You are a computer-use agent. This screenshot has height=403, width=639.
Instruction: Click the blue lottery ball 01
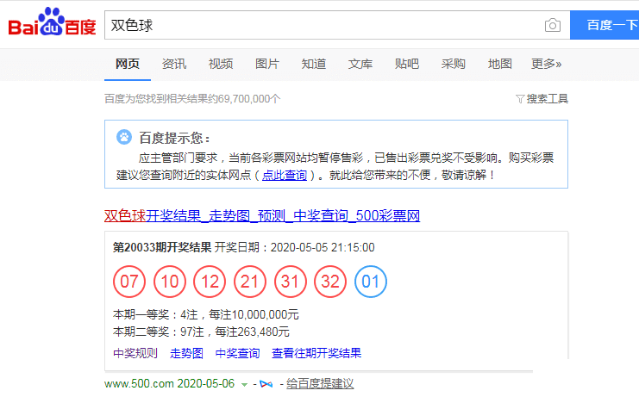pyautogui.click(x=371, y=282)
